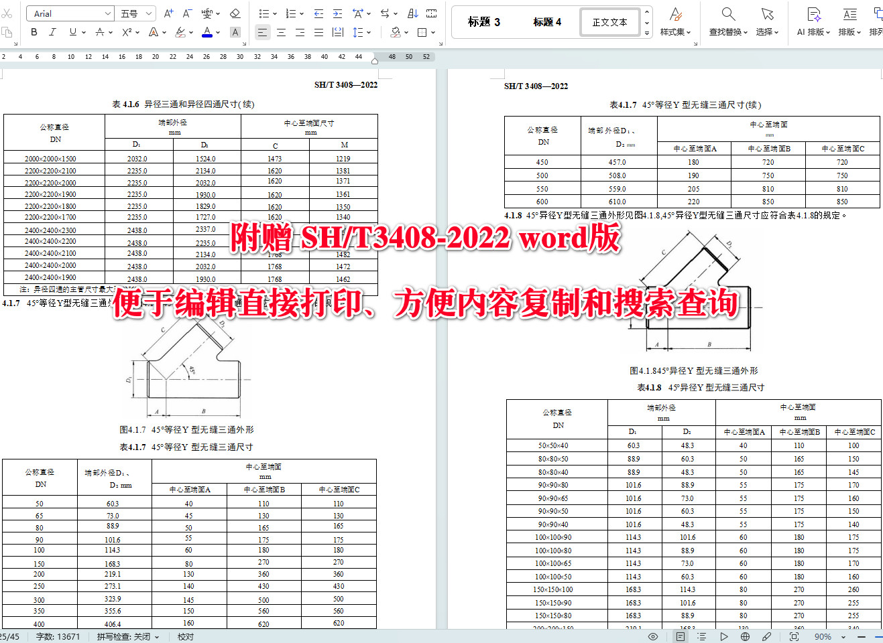The width and height of the screenshot is (883, 643).
Task: Clear formatting with the eraser icon
Action: pos(235,13)
